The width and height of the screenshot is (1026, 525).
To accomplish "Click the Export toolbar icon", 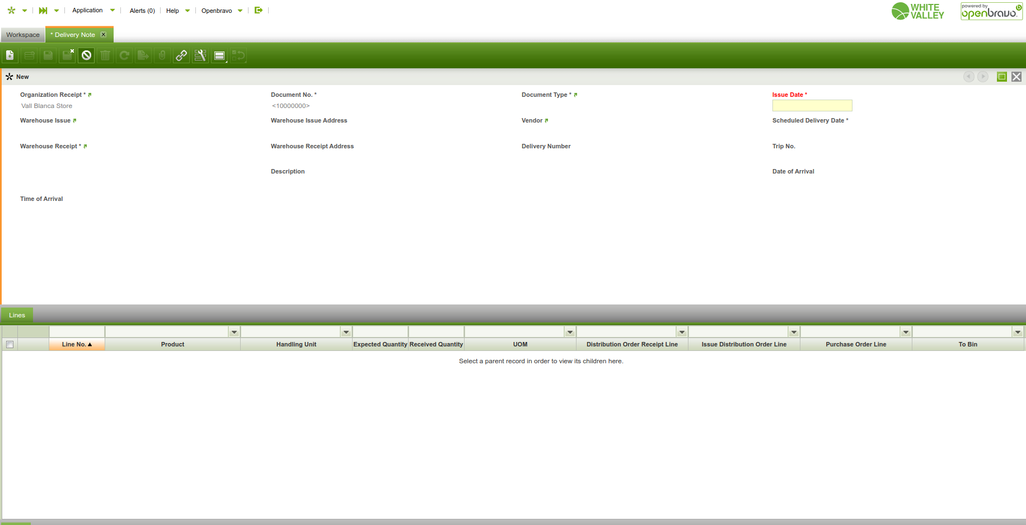I will pyautogui.click(x=143, y=55).
